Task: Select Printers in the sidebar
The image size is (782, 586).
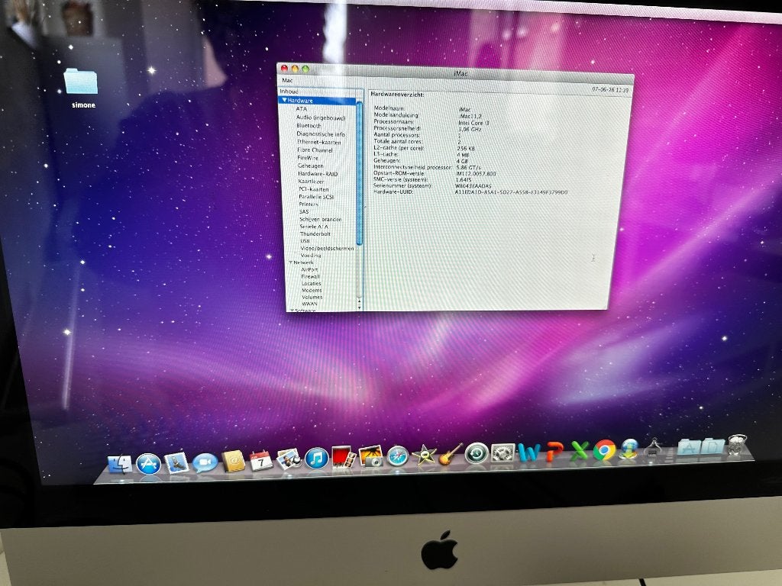Action: pyautogui.click(x=309, y=204)
